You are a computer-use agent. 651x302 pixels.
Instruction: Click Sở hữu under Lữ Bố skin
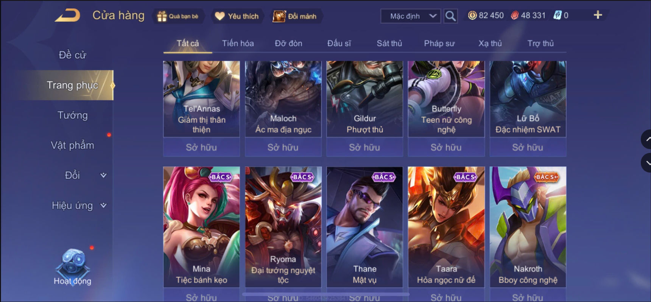point(528,147)
